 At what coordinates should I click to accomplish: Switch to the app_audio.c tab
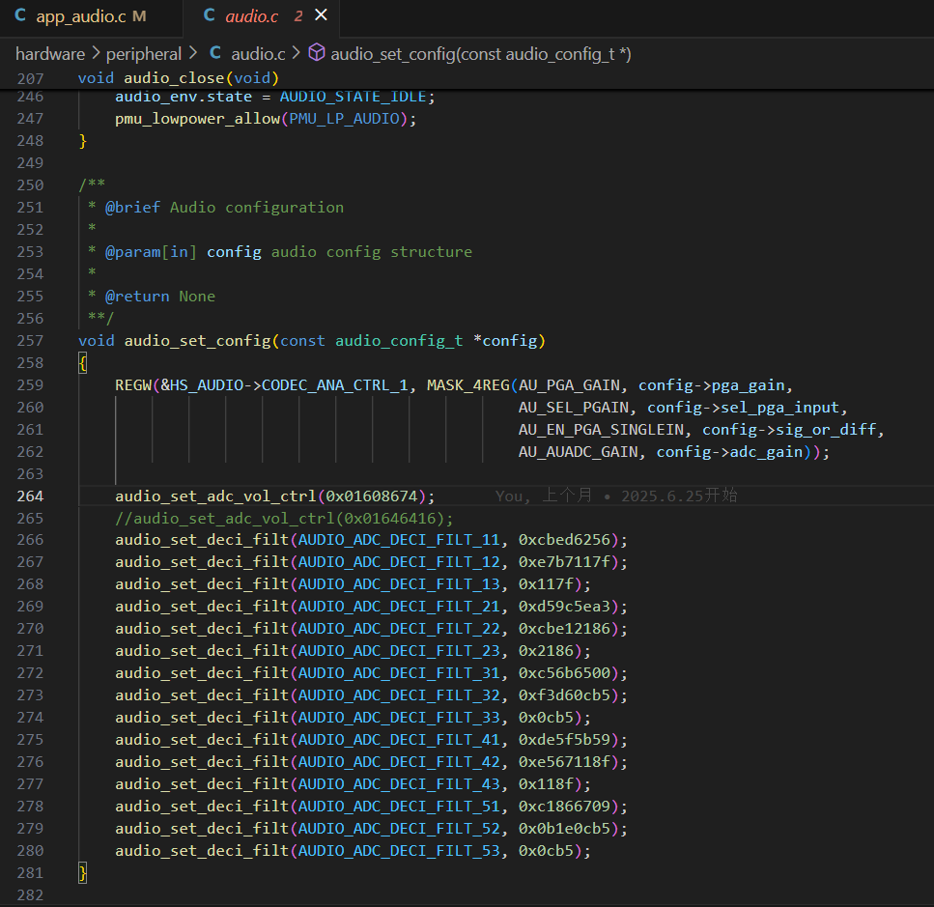[x=91, y=16]
